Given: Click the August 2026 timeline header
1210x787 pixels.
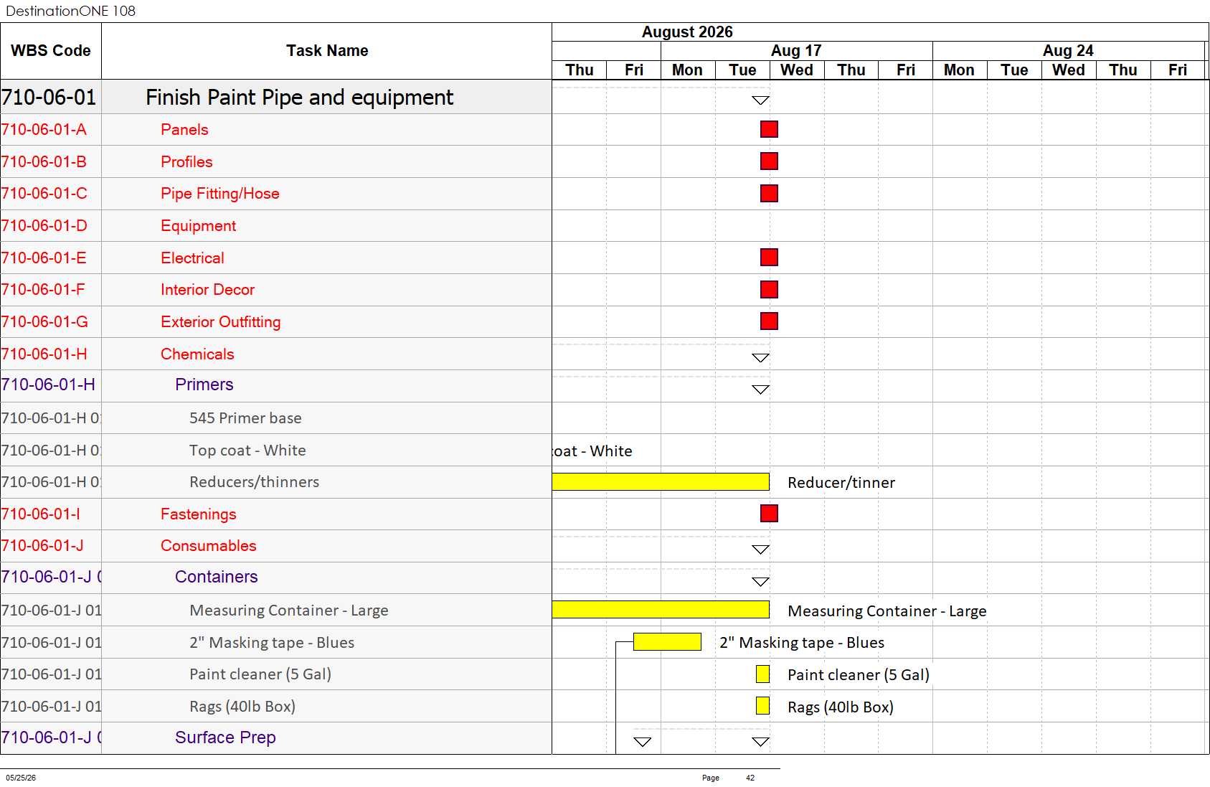Looking at the screenshot, I should click(x=687, y=32).
